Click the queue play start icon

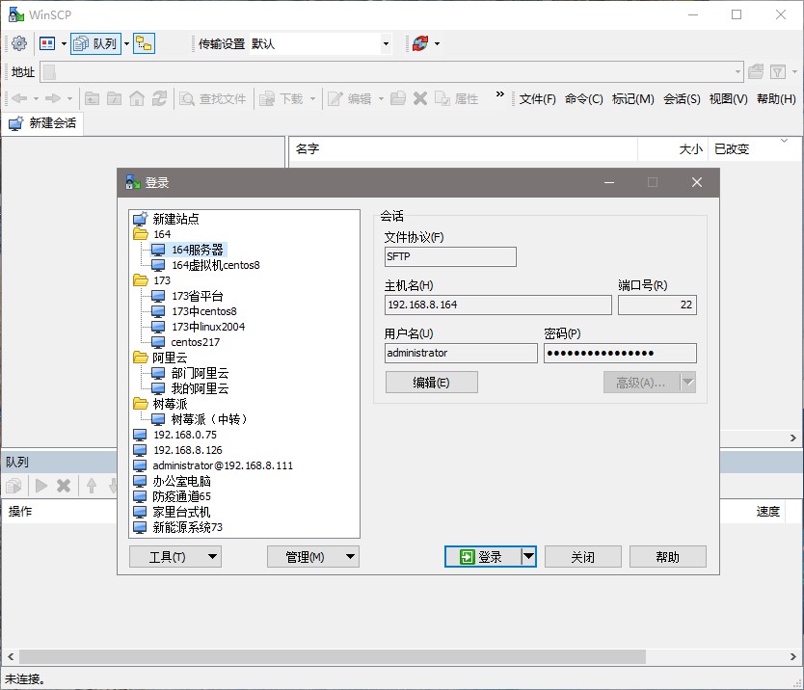tap(41, 486)
